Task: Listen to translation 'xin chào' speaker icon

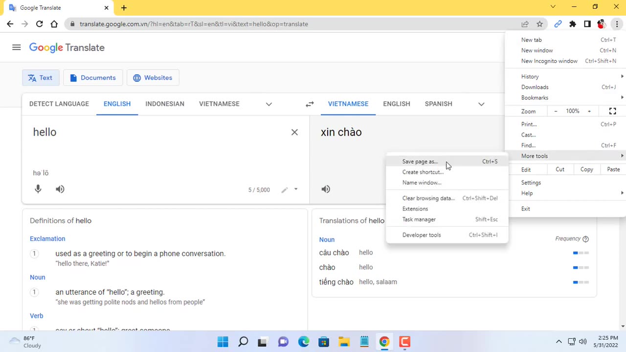Action: (326, 189)
